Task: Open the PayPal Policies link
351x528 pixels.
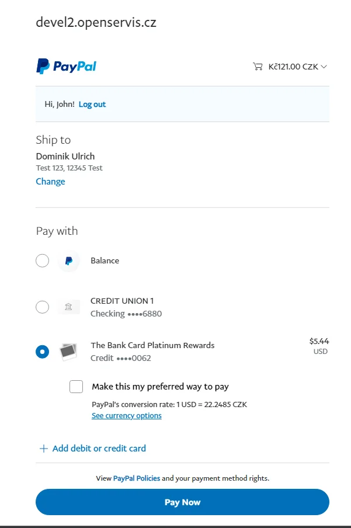Action: click(137, 478)
